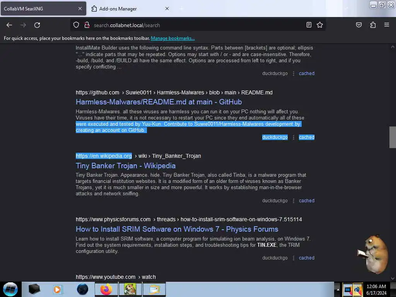Image resolution: width=396 pixels, height=297 pixels.
Task: Open the Tiny Banker Trojan Wikipedia result
Action: [126, 166]
